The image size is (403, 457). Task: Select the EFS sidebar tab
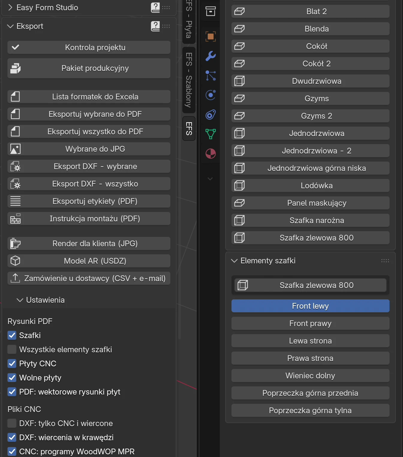click(x=189, y=129)
